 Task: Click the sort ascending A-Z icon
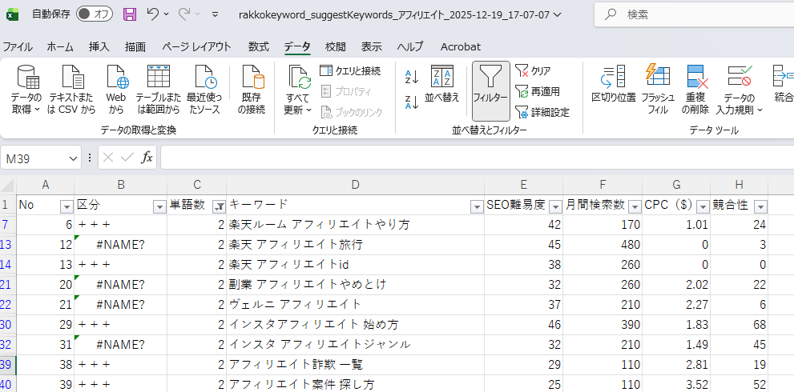pos(412,77)
